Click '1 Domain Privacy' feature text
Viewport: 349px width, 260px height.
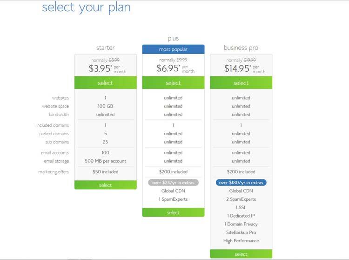pyautogui.click(x=241, y=224)
